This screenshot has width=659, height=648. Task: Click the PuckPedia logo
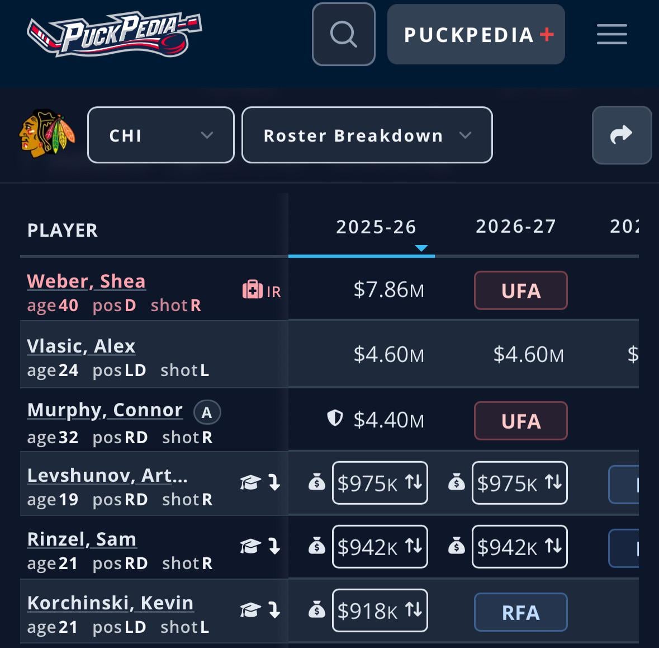pos(114,35)
